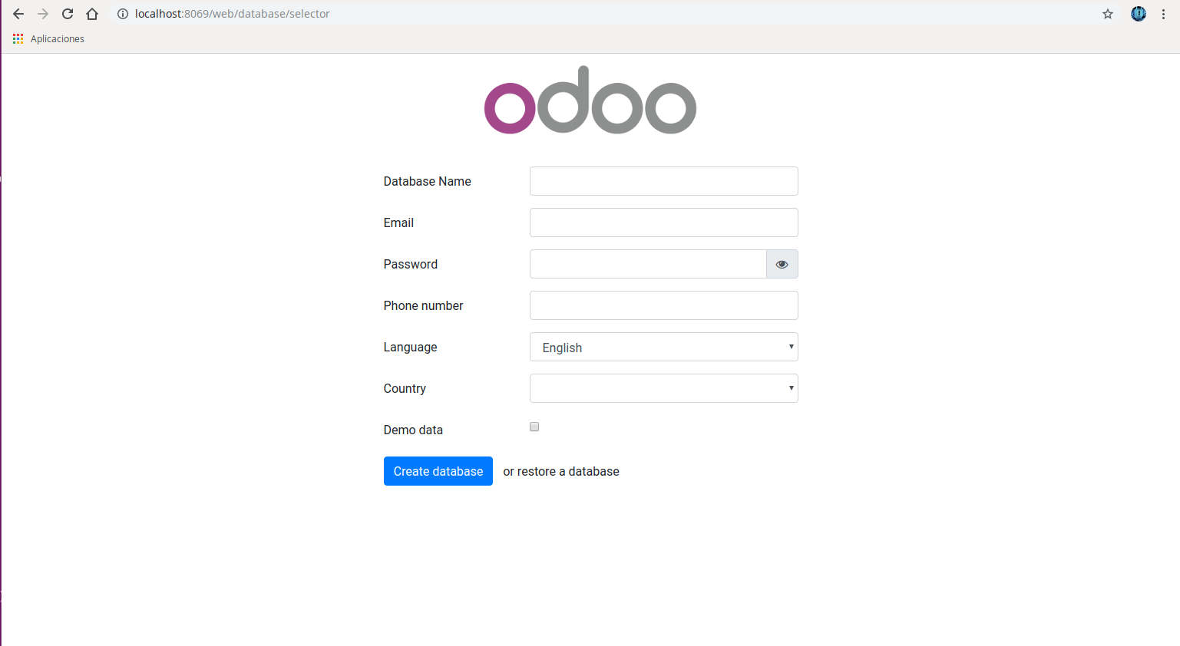The image size is (1180, 646).
Task: Reload the current page
Action: (x=68, y=14)
